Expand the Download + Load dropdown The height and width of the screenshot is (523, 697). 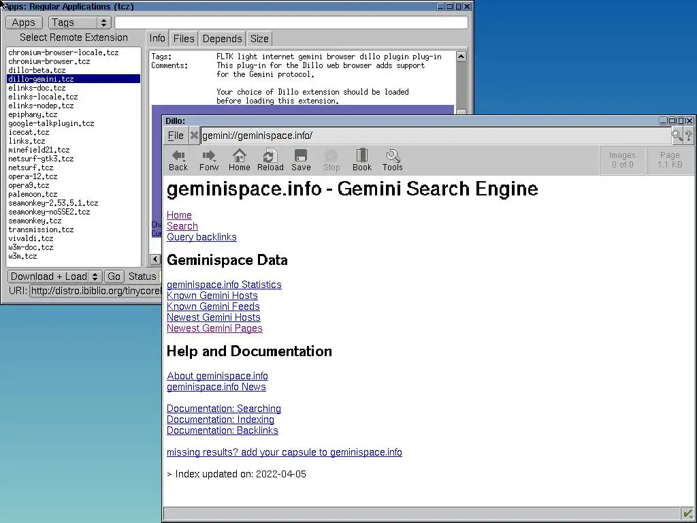[54, 276]
